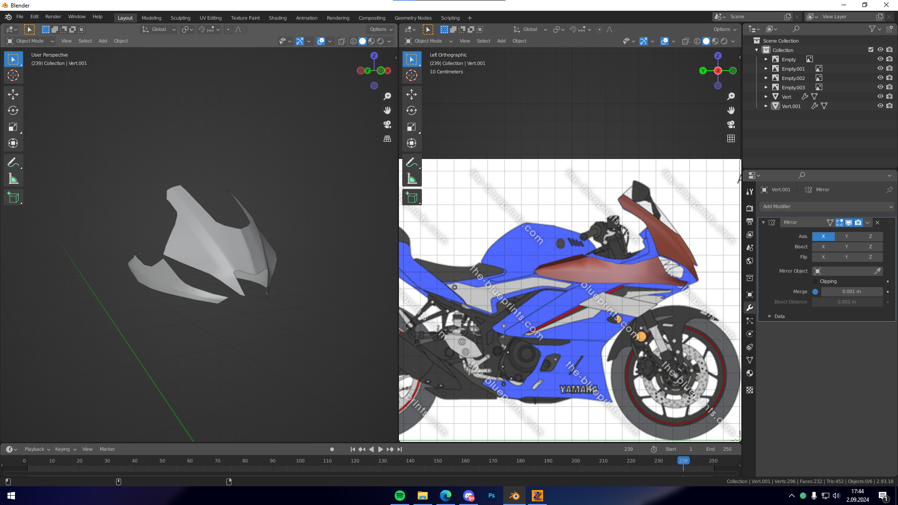Hide the Vert.001 object in outliner
This screenshot has width=898, height=505.
point(880,106)
